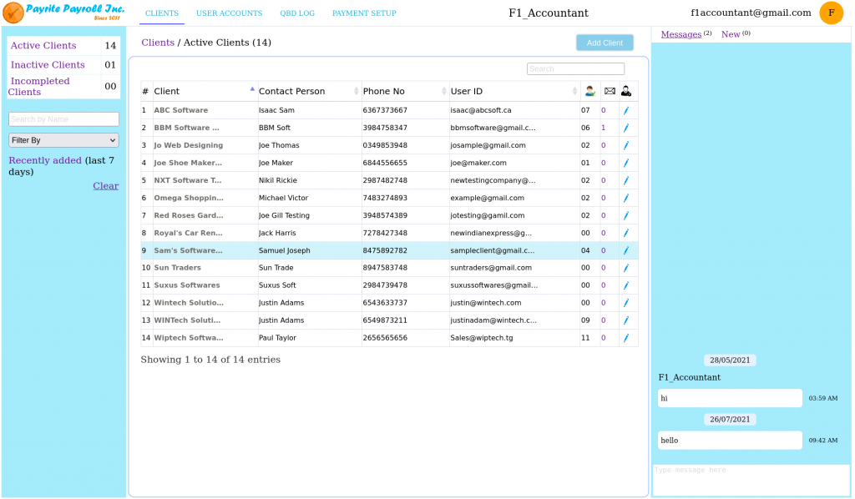Edit the Wiptech Software record
Viewport: 855px width, 499px height.
[626, 337]
